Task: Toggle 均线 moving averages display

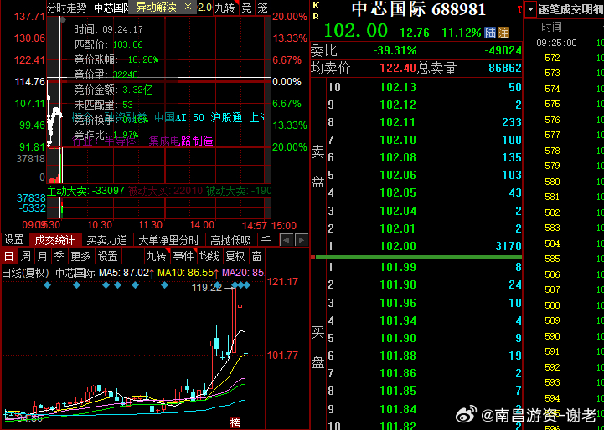Action: [209, 256]
